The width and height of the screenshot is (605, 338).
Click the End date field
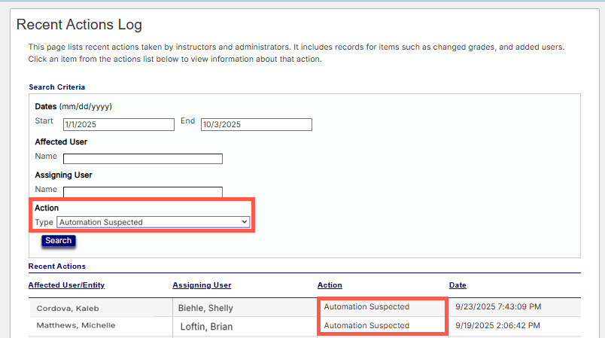pos(256,125)
